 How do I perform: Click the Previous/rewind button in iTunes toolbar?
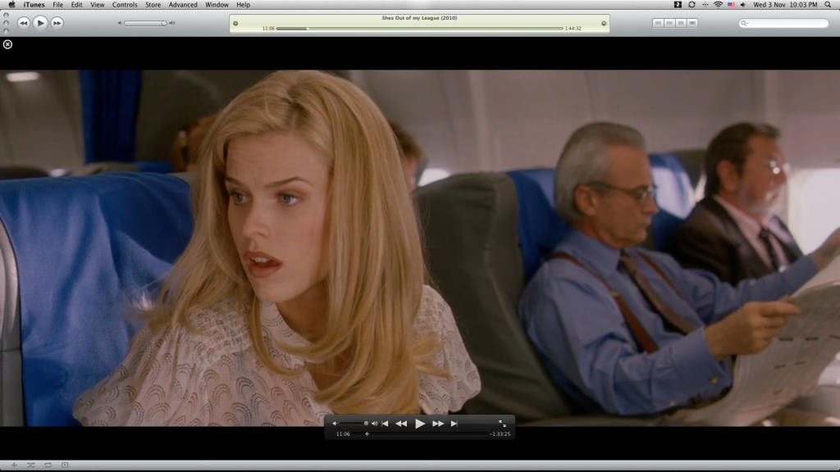24,23
